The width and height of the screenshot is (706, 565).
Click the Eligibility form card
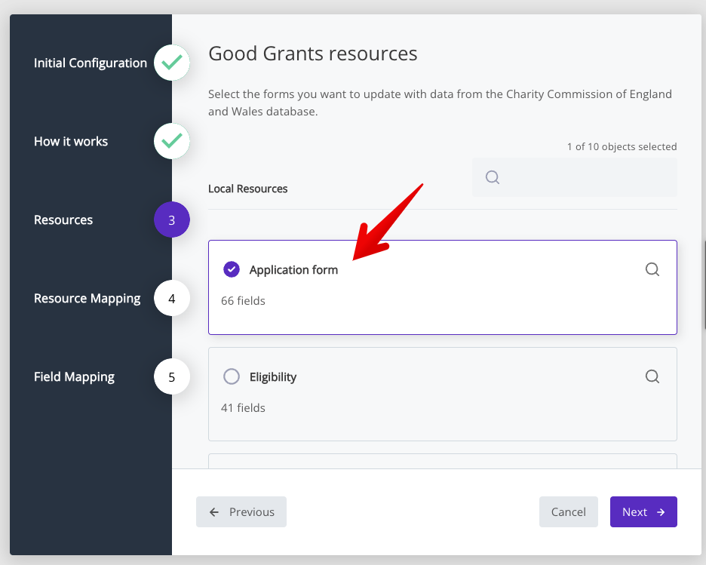click(442, 407)
